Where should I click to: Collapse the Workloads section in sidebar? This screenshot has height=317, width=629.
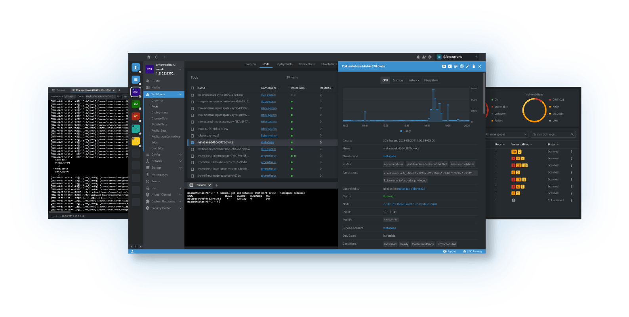180,94
